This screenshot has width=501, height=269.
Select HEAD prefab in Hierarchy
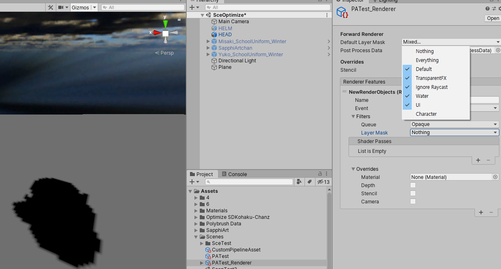point(225,35)
